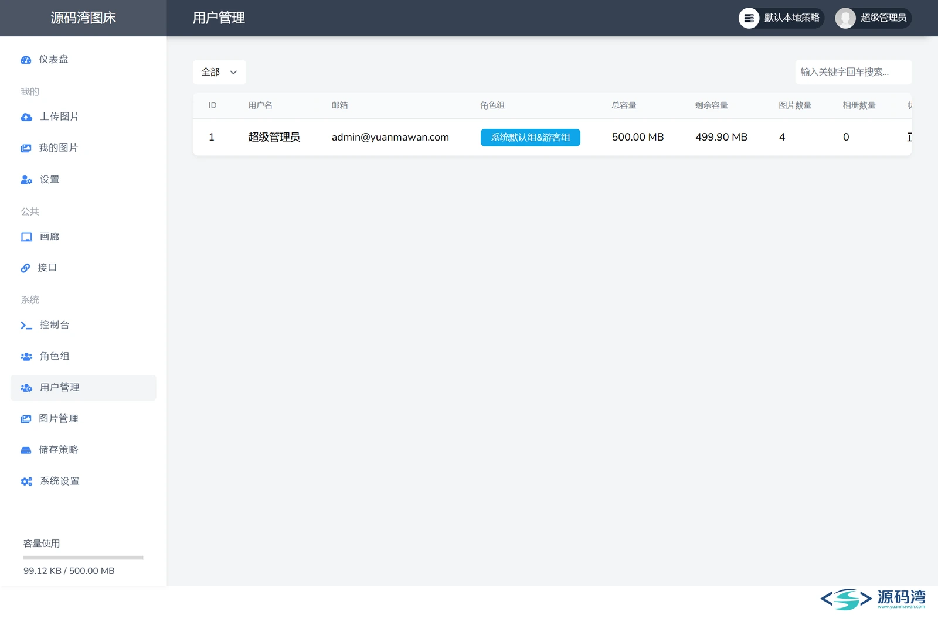Click the capacity usage progress bar

click(x=83, y=558)
